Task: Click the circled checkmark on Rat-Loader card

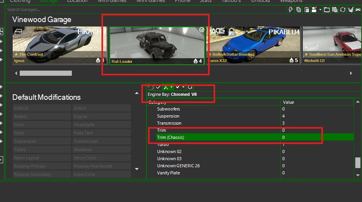Action: coord(202,30)
